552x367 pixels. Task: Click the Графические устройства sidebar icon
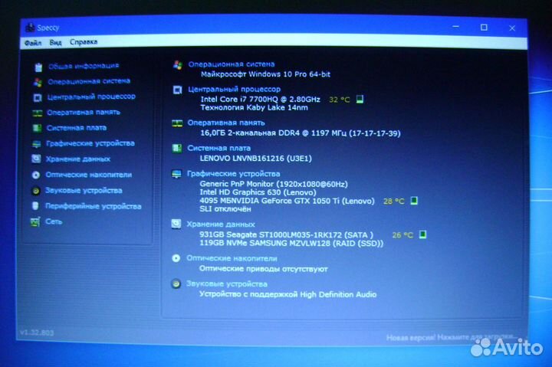(x=36, y=144)
